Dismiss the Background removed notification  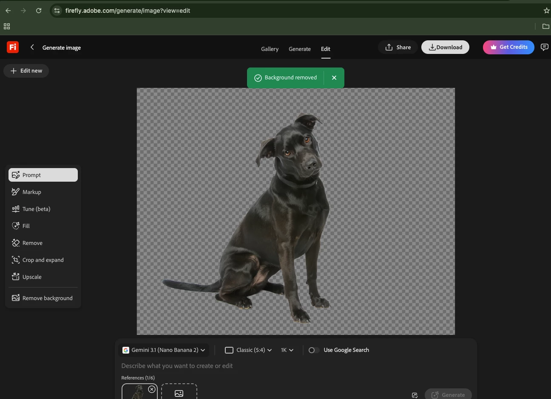334,78
